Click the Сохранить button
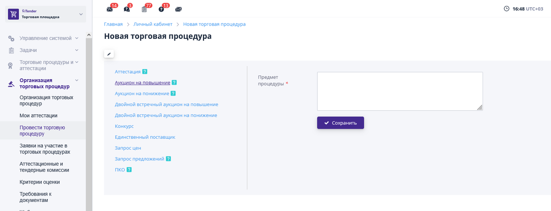 tap(340, 123)
